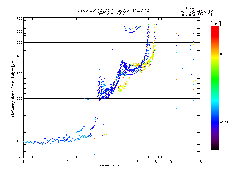Click the 'RwPretec (8p)' subtitle
The height and width of the screenshot is (176, 235).
pyautogui.click(x=111, y=14)
